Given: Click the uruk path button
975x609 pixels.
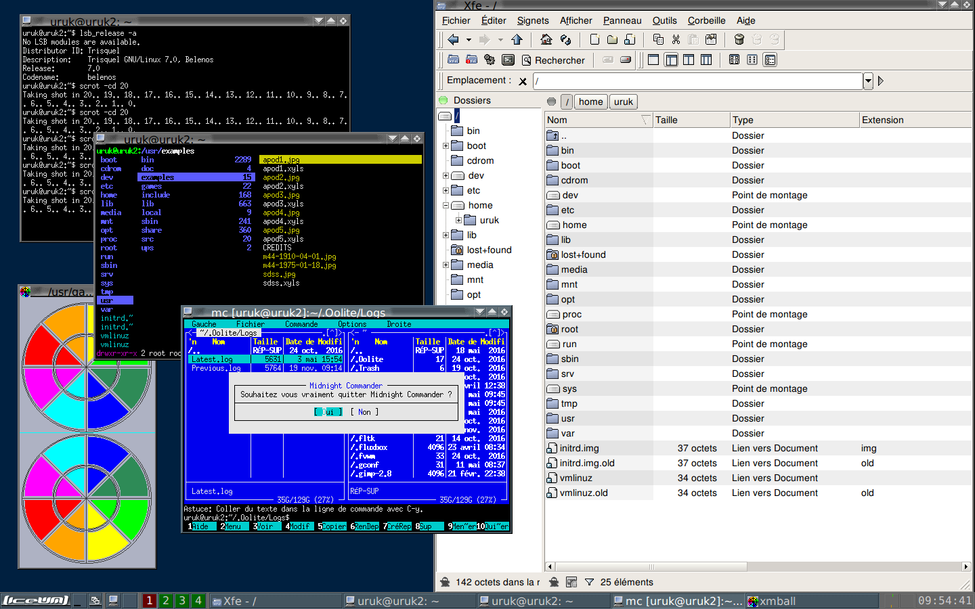Looking at the screenshot, I should (x=624, y=102).
